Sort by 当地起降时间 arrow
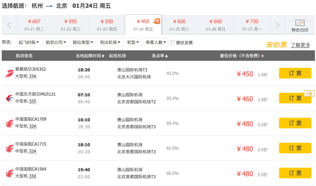Screen dimensions: 316x186 coord(103,56)
